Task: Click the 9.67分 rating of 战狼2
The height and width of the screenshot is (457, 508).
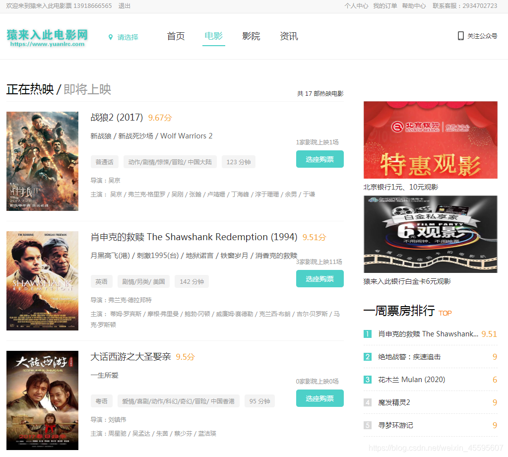Action: tap(160, 118)
